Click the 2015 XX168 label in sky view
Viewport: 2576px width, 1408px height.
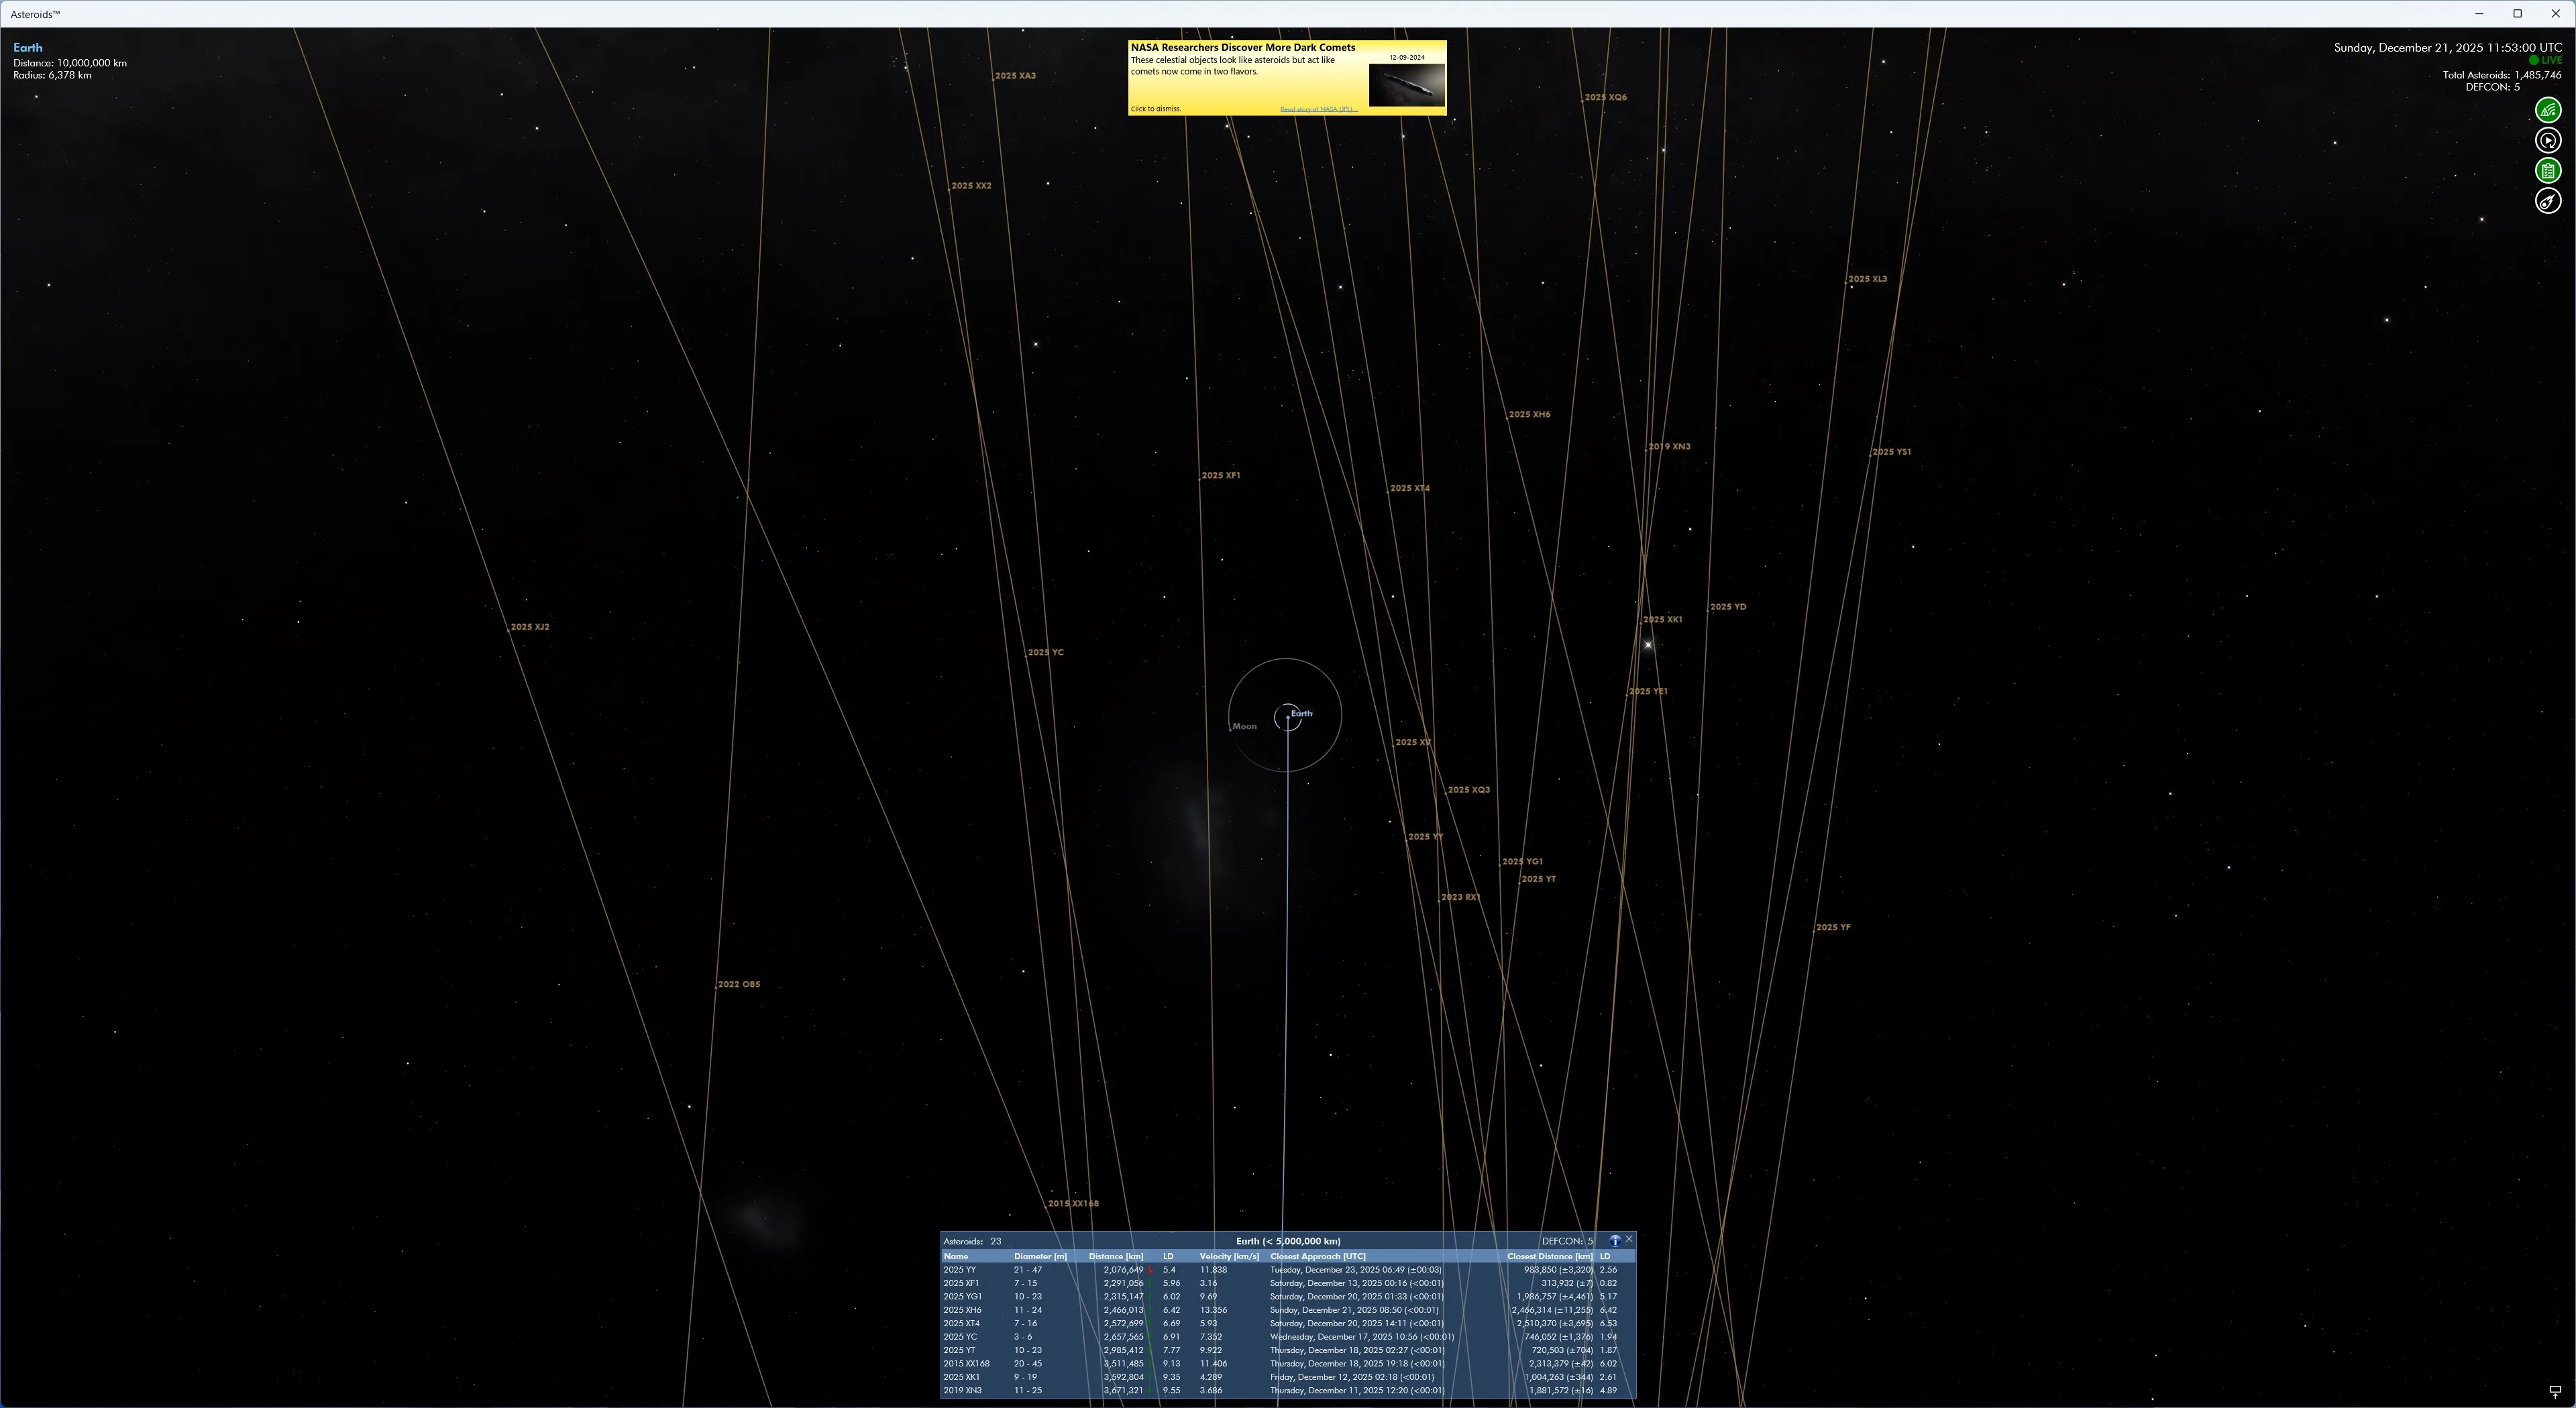pyautogui.click(x=1074, y=1204)
